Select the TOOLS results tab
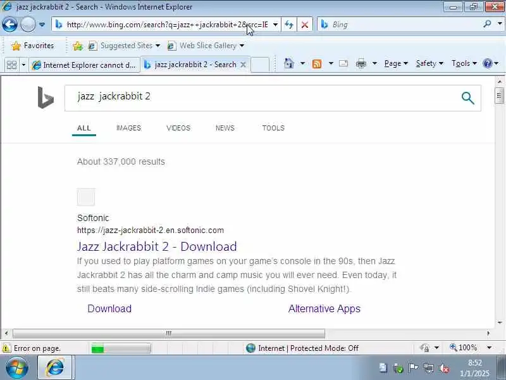506x380 pixels. click(273, 128)
